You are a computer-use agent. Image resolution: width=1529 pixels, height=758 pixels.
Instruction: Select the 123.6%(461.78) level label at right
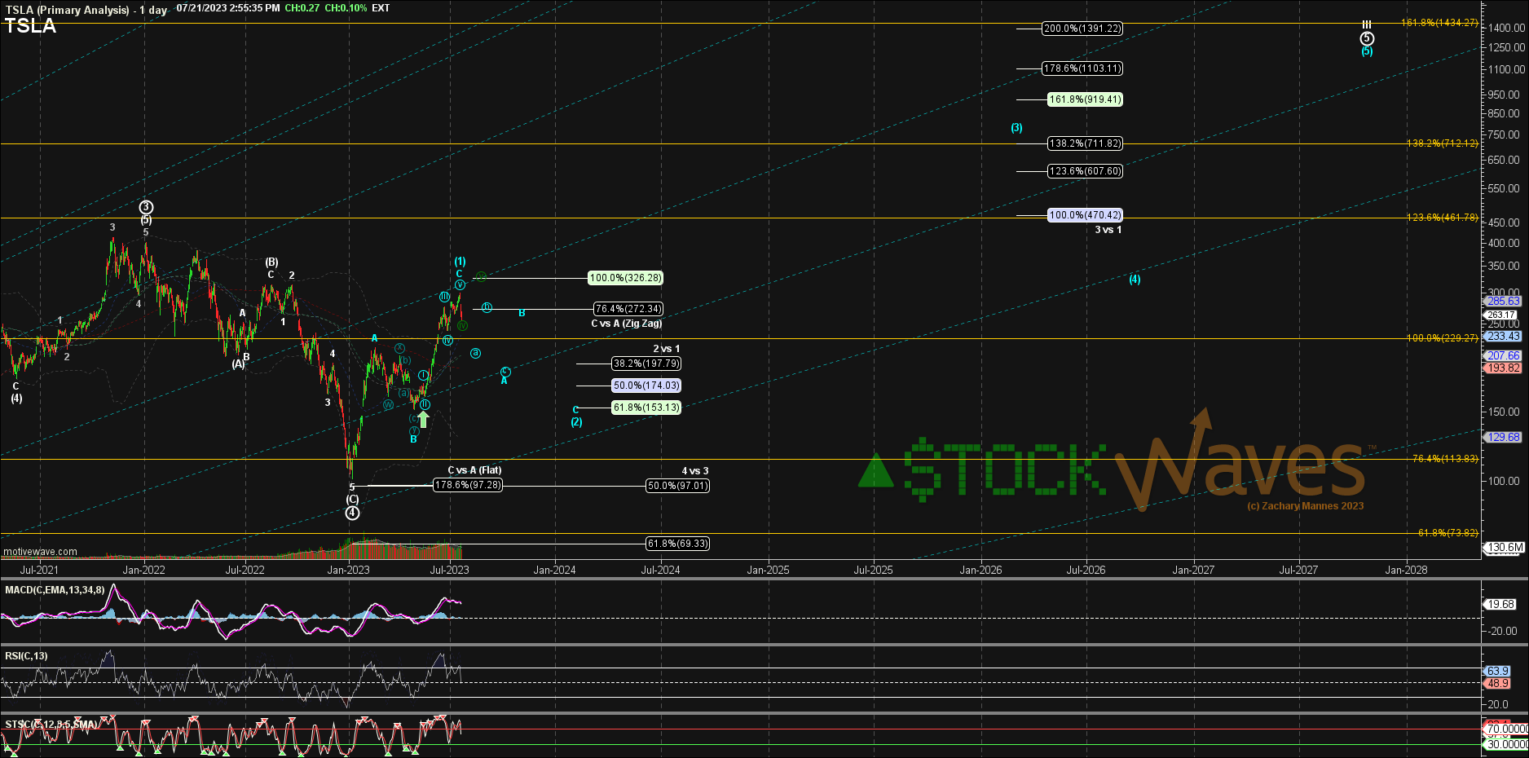click(1443, 218)
